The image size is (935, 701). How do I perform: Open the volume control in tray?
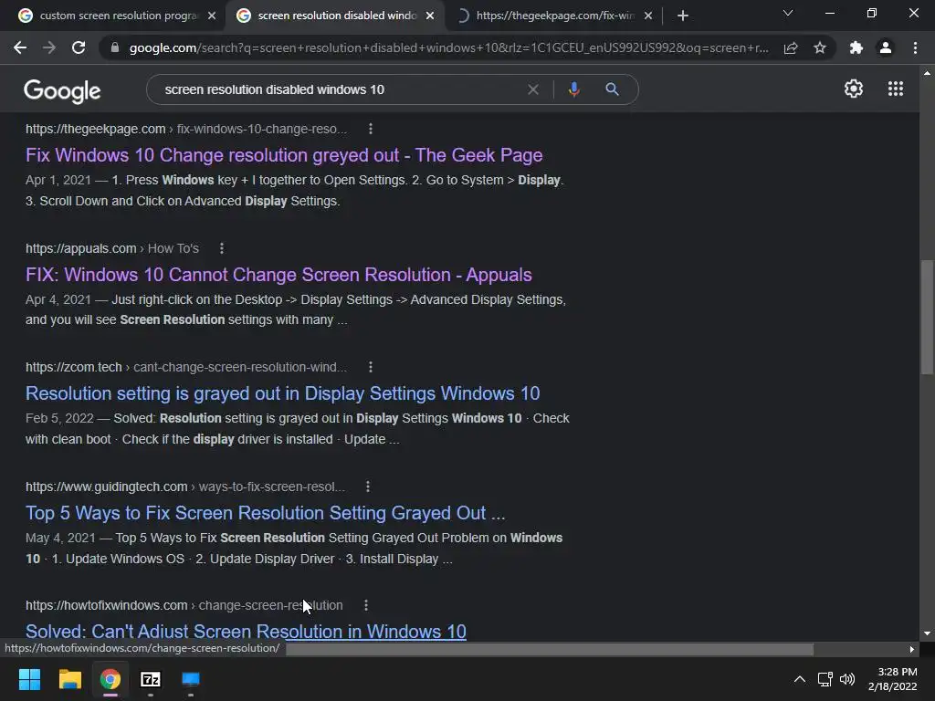(x=847, y=679)
